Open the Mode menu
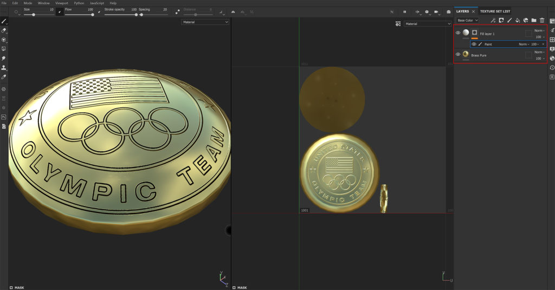 [28, 3]
